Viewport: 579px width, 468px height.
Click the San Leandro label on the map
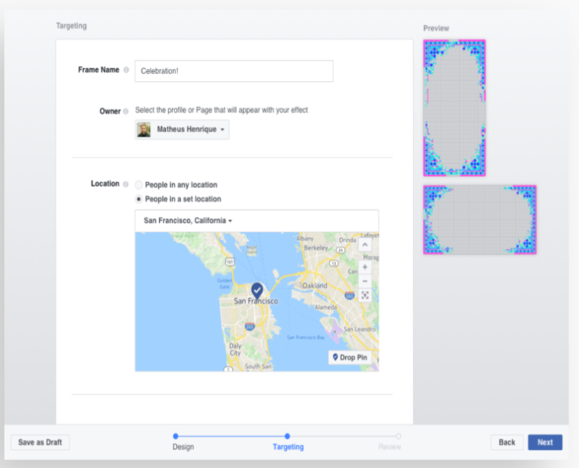point(359,329)
